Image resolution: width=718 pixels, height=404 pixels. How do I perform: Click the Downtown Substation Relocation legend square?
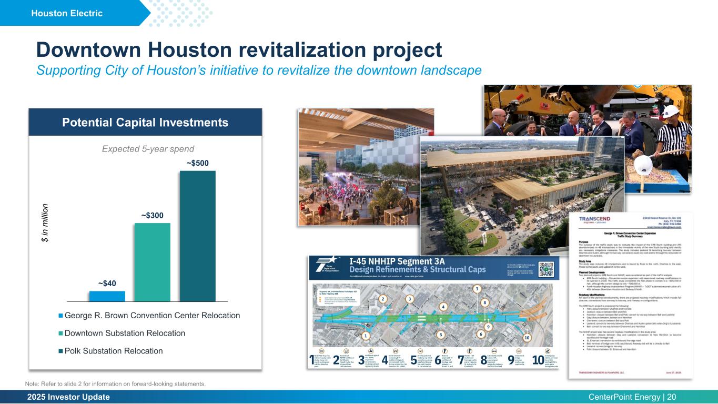61,334
